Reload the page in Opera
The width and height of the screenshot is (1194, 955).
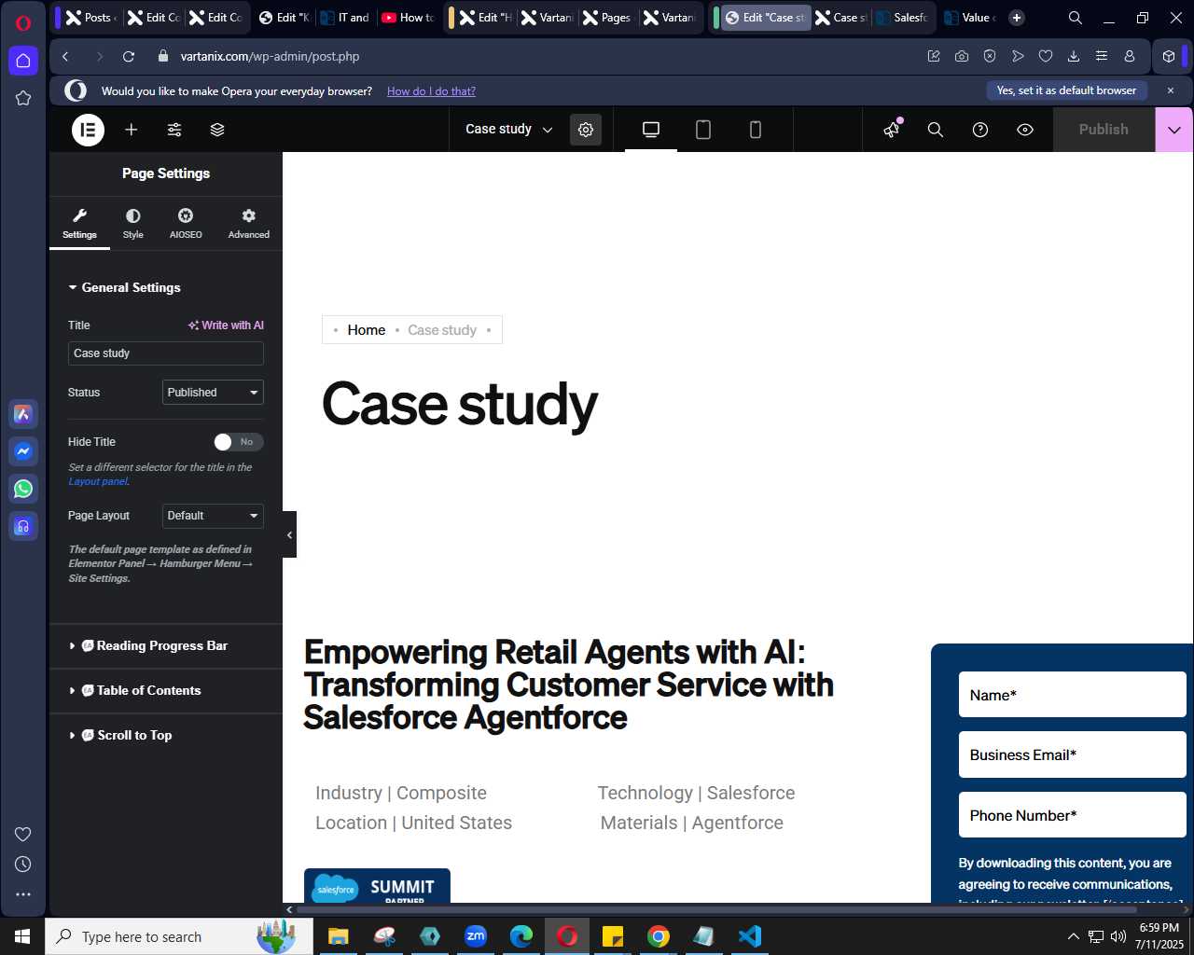pyautogui.click(x=129, y=56)
